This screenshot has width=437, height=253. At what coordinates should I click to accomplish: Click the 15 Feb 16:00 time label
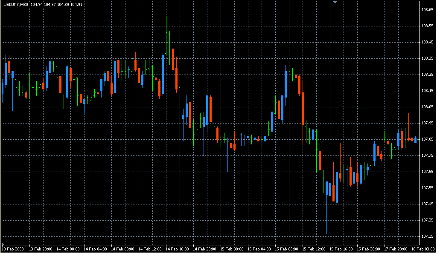[341, 249]
